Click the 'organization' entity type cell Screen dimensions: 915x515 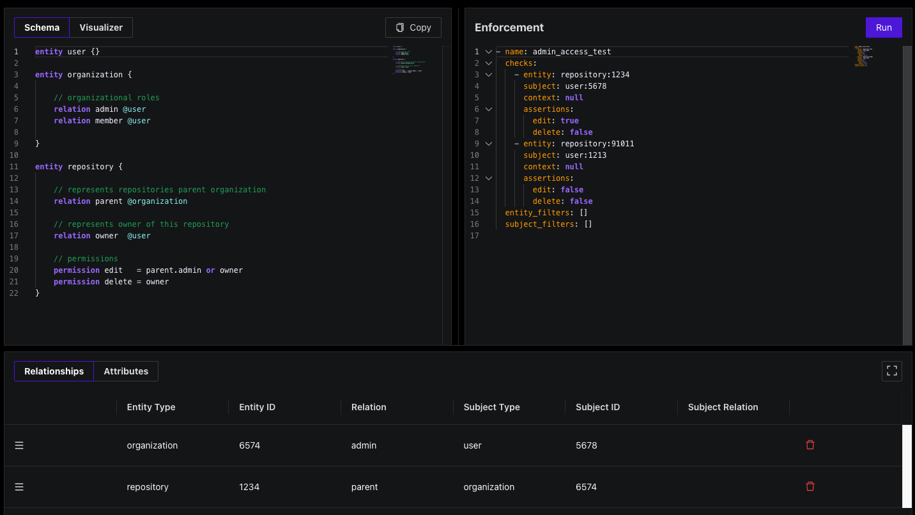[x=152, y=445]
